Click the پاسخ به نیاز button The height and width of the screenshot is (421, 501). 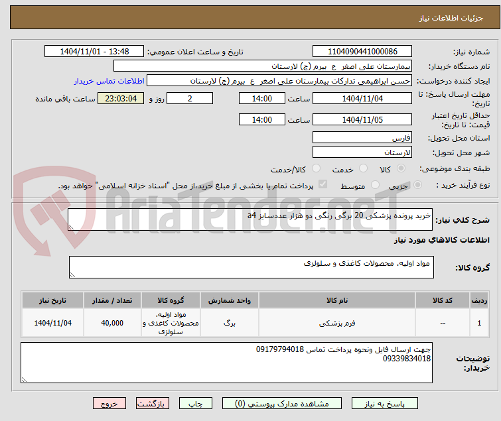384,403
